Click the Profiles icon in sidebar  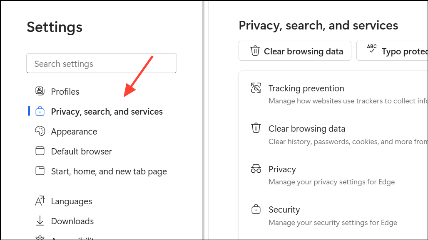point(40,91)
